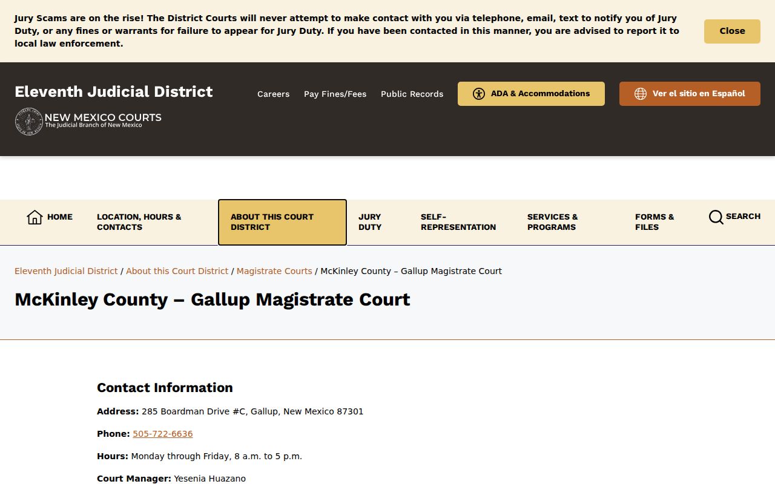
Task: Click the magnifying glass search icon
Action: point(716,217)
